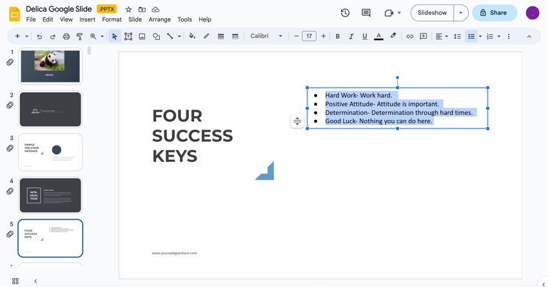This screenshot has height=287, width=548.
Task: Open line and paragraph spacing
Action: (457, 36)
